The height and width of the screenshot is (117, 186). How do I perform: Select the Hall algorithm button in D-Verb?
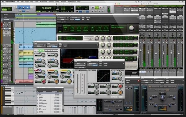150,87
